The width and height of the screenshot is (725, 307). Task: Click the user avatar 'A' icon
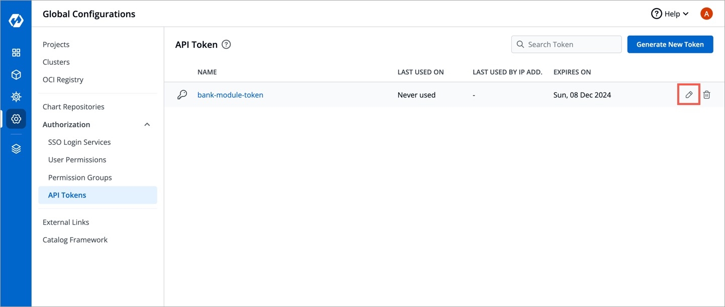point(706,14)
